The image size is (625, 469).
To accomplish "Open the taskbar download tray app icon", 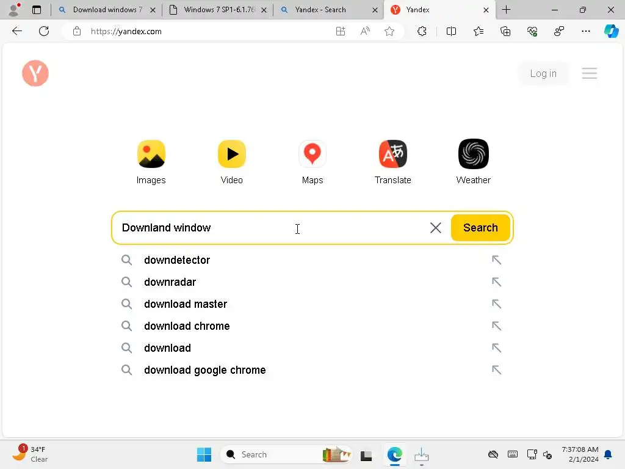I will (x=421, y=454).
